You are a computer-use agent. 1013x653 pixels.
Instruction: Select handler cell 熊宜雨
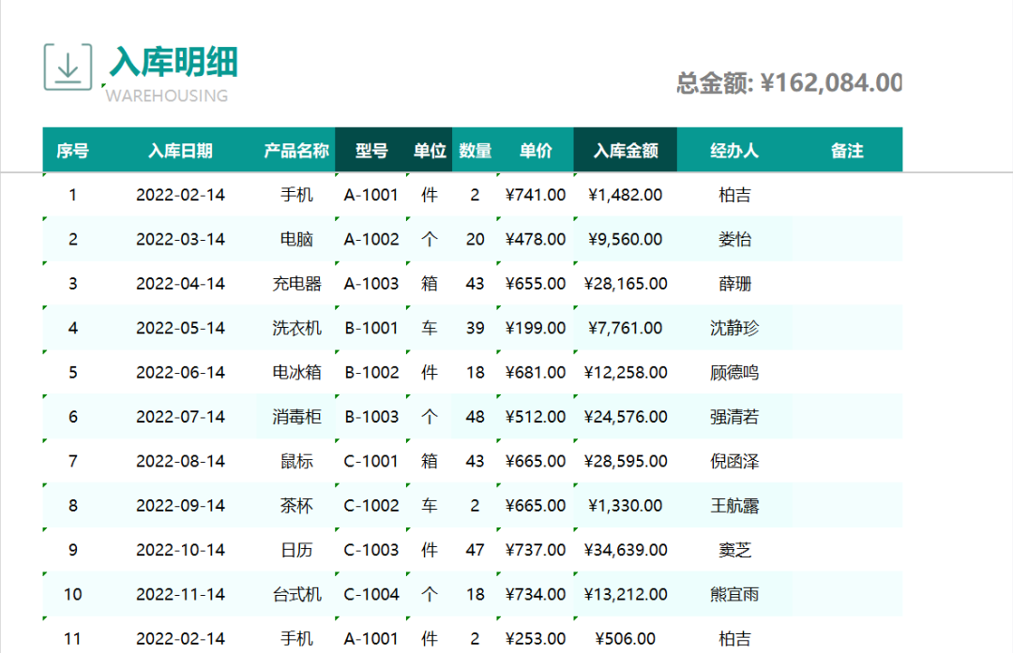(734, 594)
